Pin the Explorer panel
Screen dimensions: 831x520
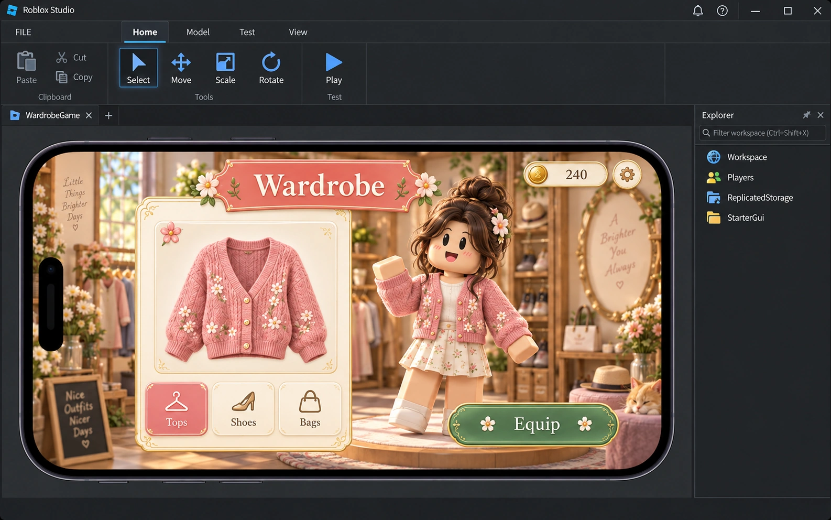coord(806,115)
